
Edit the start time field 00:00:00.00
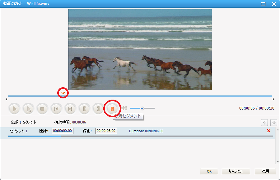63,131
